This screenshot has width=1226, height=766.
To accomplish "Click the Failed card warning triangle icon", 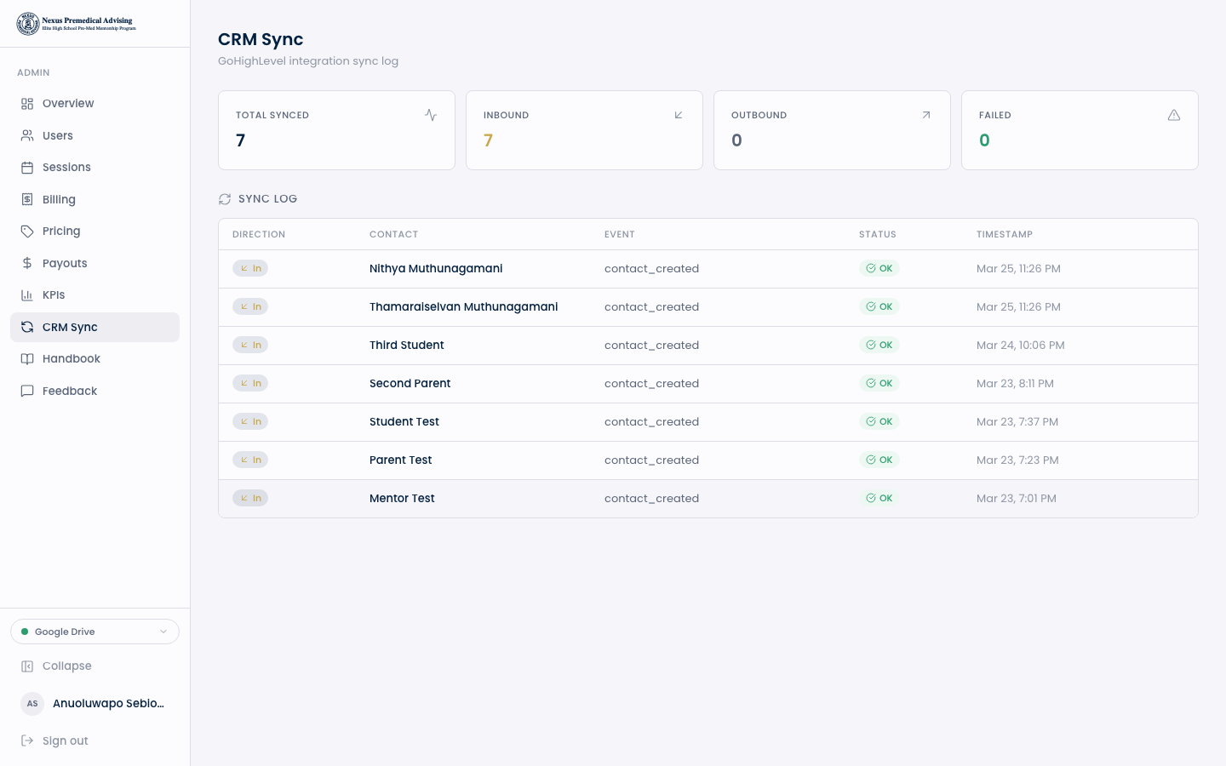I will [1174, 115].
